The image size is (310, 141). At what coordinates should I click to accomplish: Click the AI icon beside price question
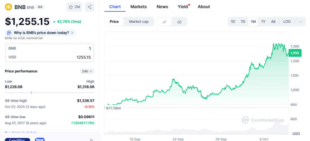[x=9, y=33]
